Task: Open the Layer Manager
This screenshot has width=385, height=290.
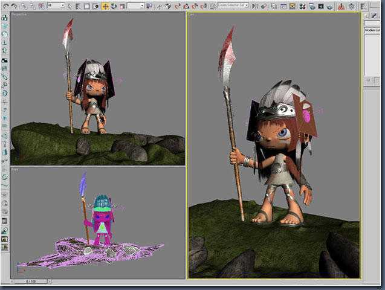Action: [x=274, y=7]
